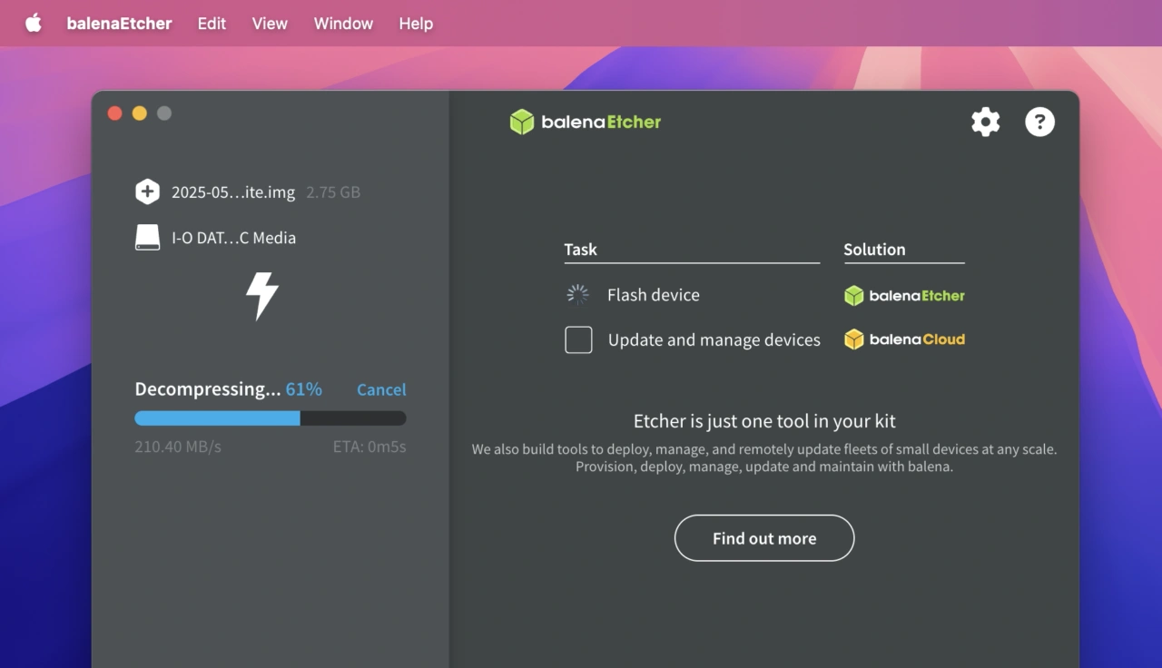Open the Edit menu

coord(212,24)
